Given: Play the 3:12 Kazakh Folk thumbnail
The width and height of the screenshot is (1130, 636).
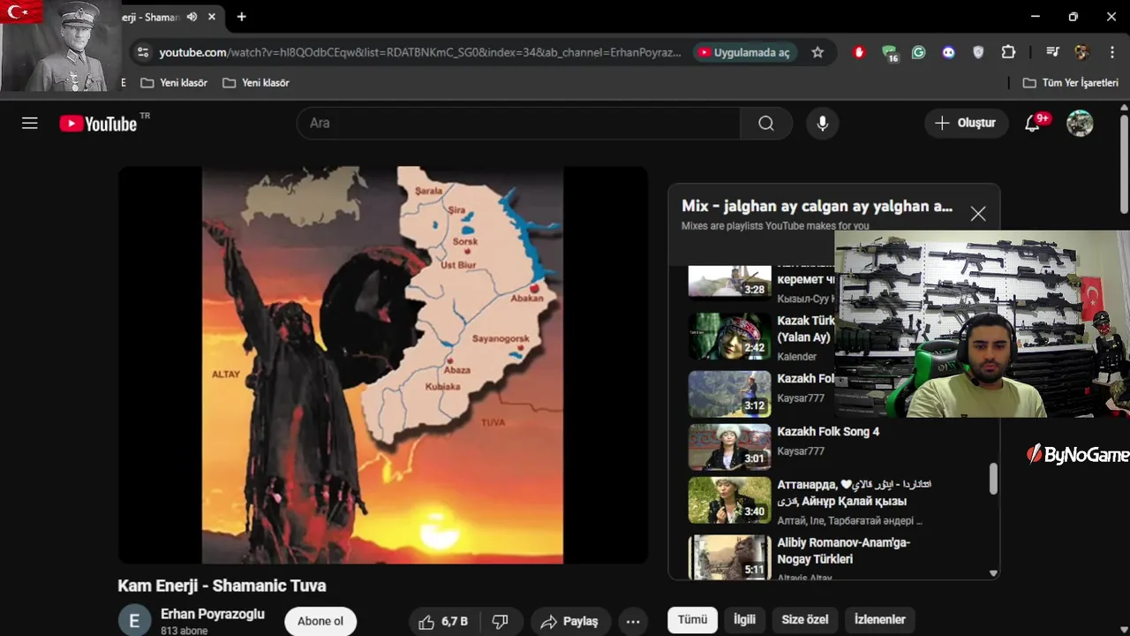Looking at the screenshot, I should point(729,393).
